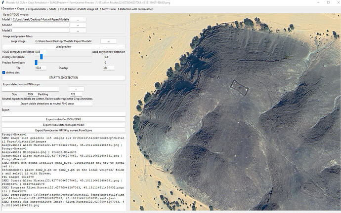Click the feather app icon in the title bar
Screen dimensions: 341x213
2,2
